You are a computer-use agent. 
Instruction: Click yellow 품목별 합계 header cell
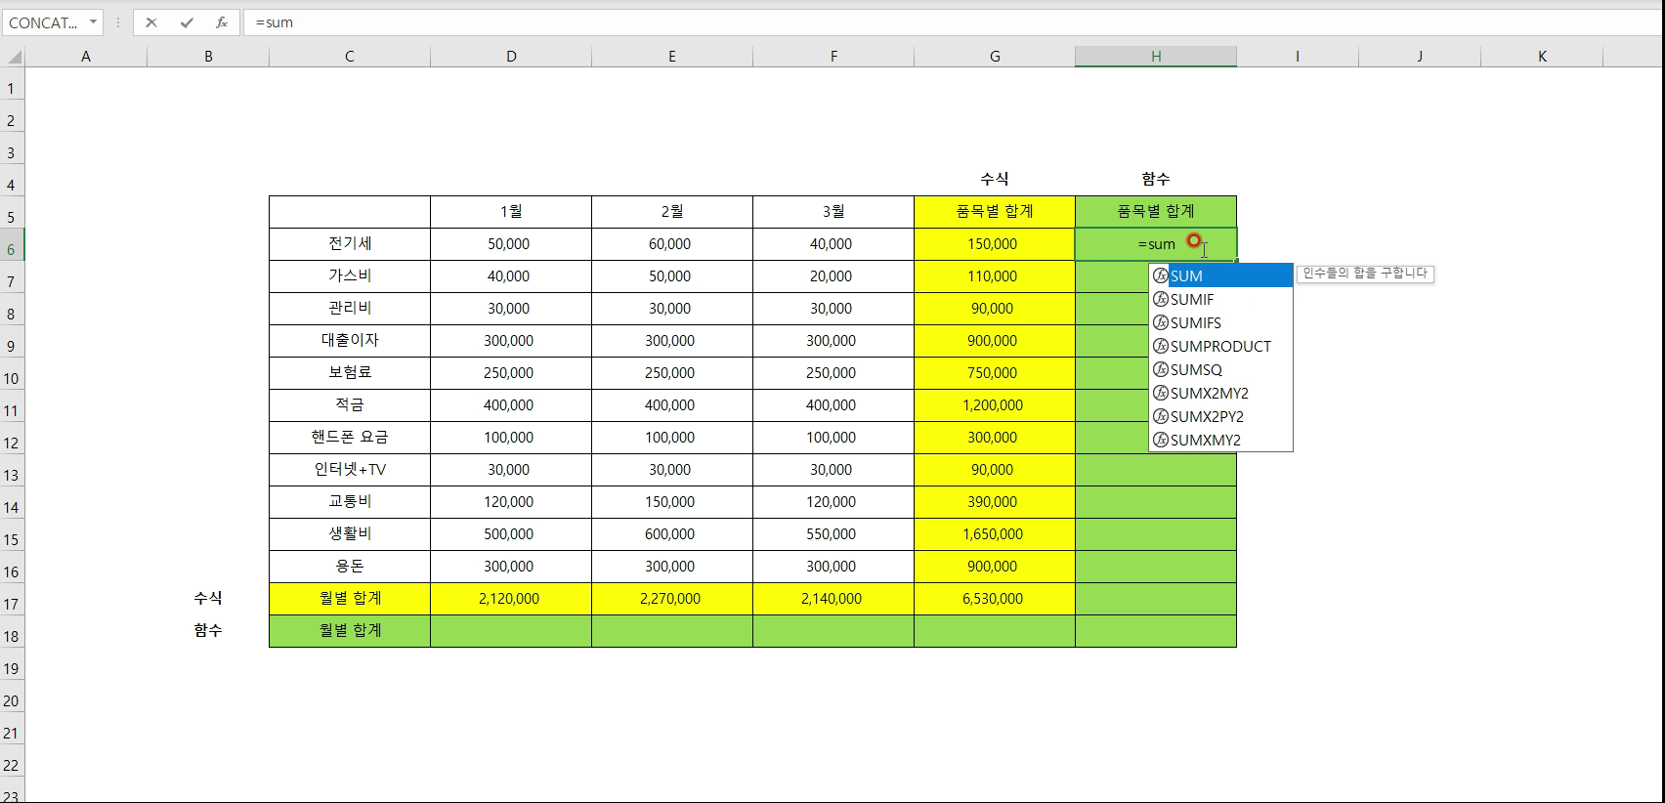(x=995, y=212)
